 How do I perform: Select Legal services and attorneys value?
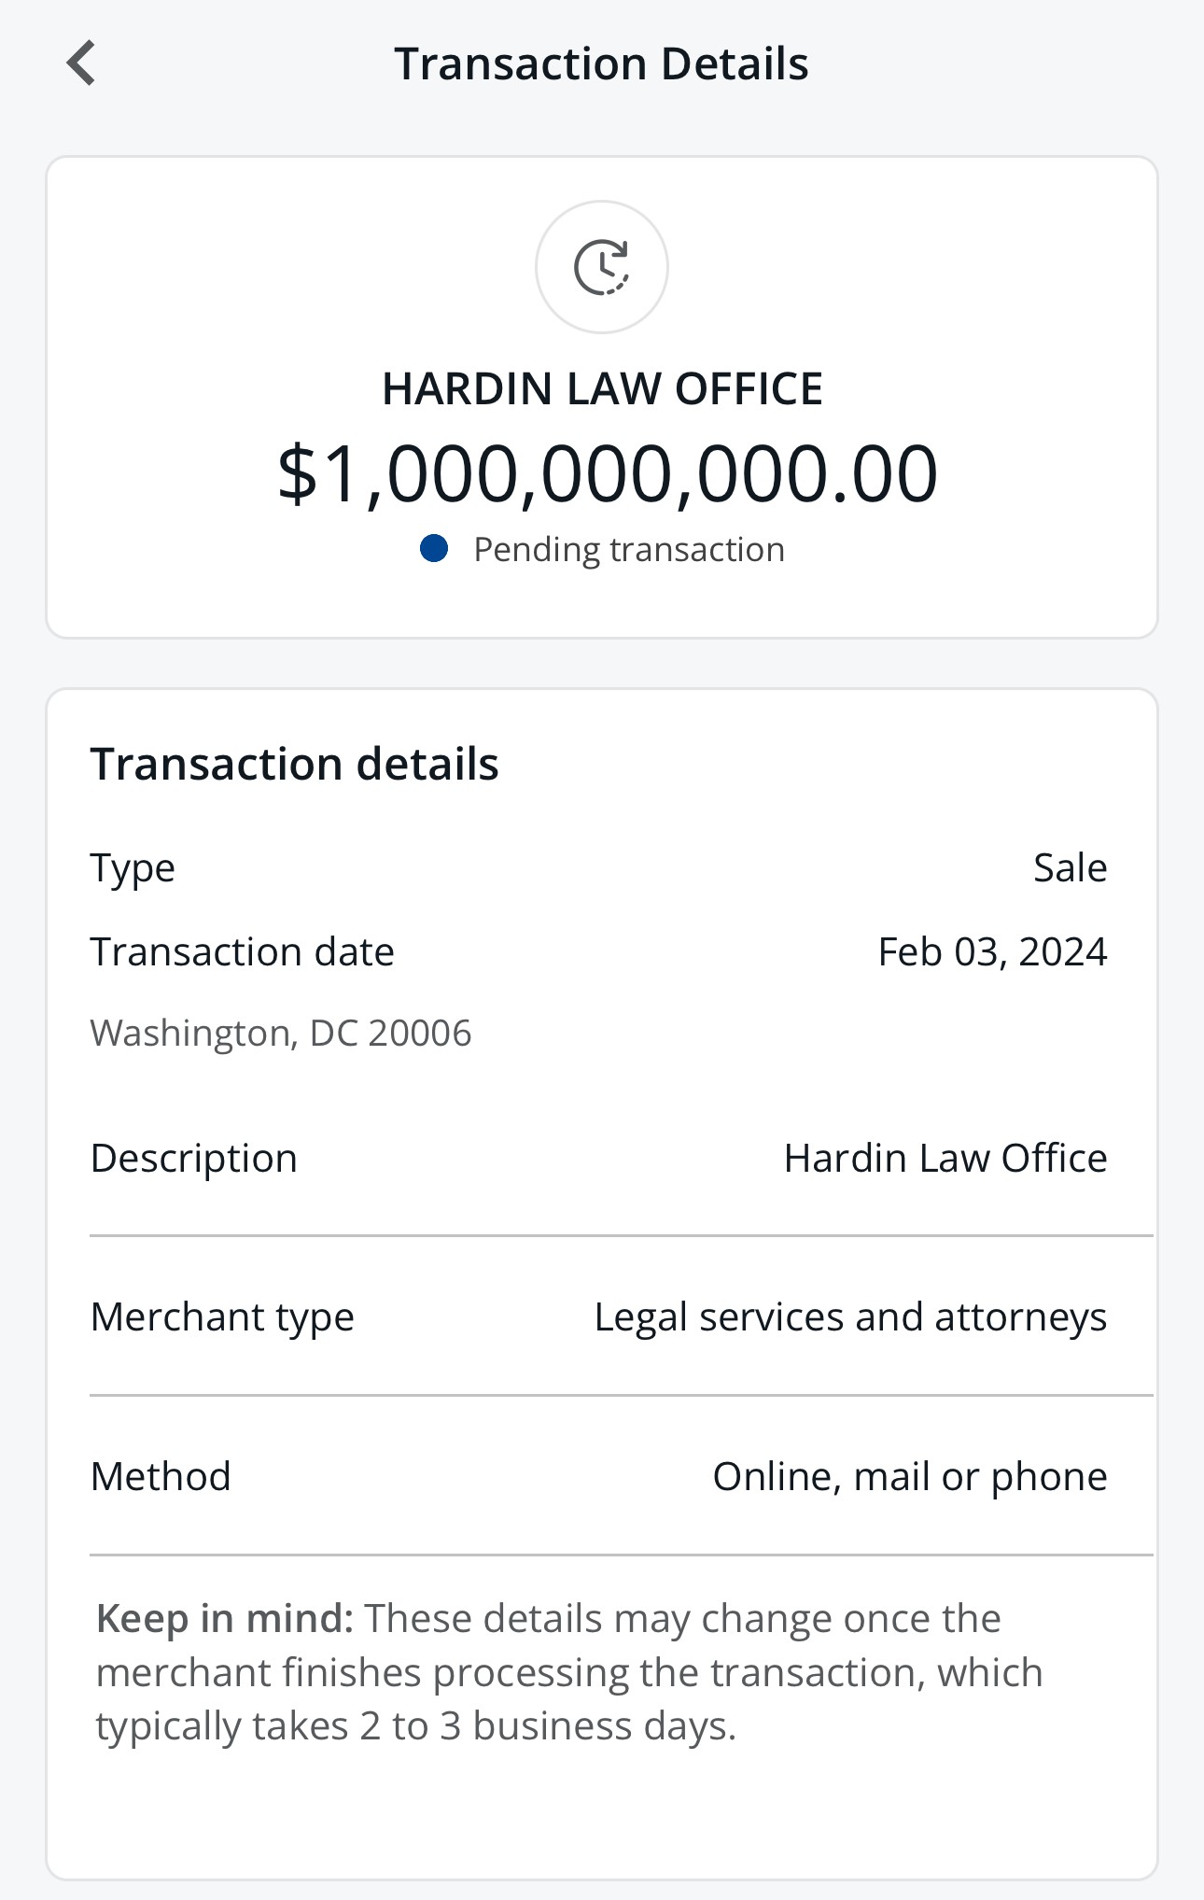click(850, 1317)
